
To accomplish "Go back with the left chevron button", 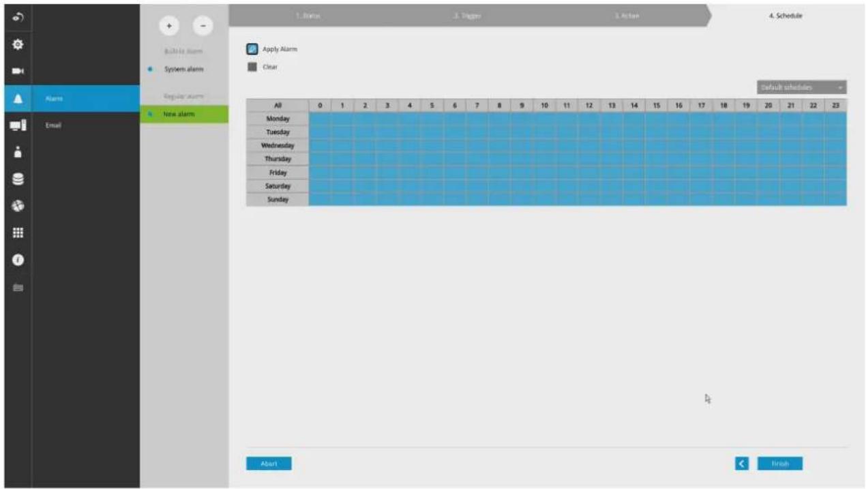I will tap(742, 464).
